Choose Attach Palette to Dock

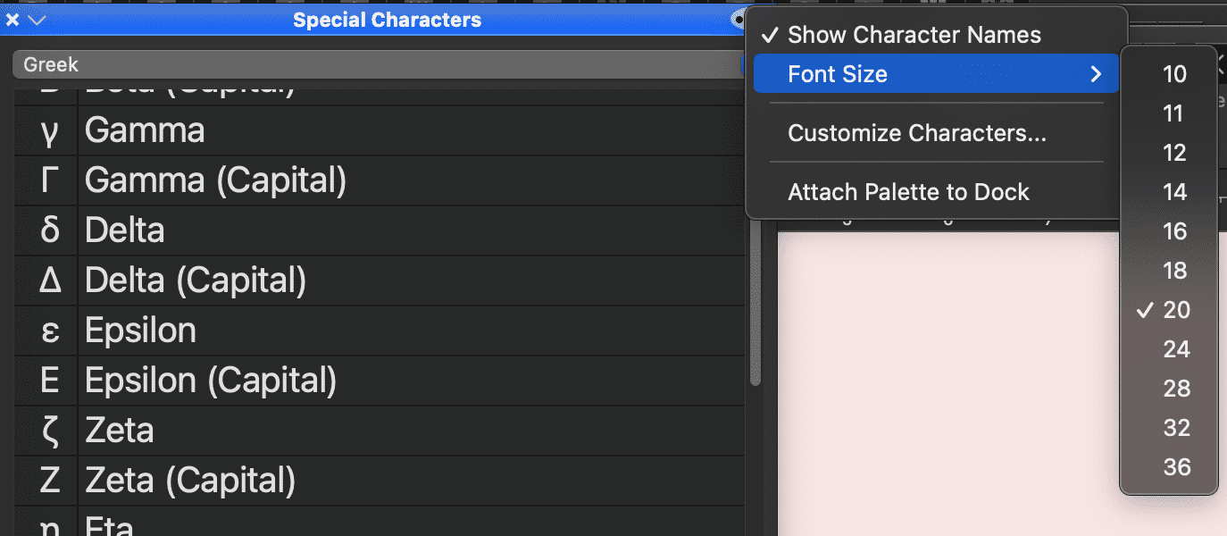point(908,192)
